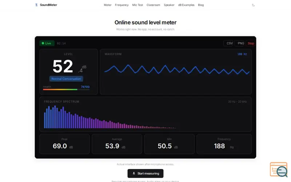The height and width of the screenshot is (182, 291).
Task: Open the dB Examples page
Action: pyautogui.click(x=186, y=5)
